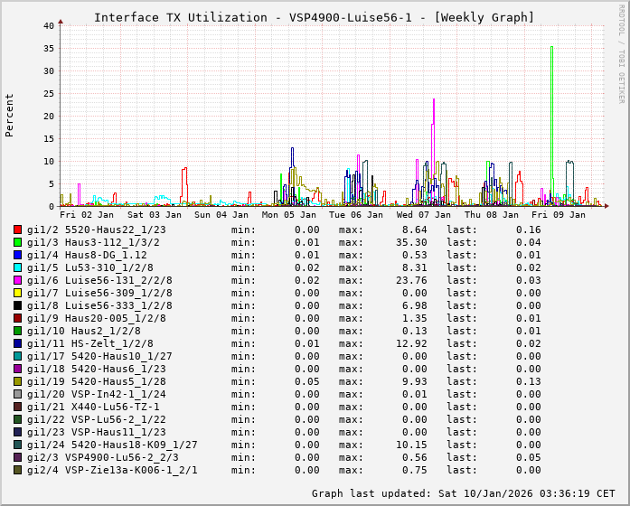Select the yellow gi1/7 Luise56-309 color box
Screen dimensions: 630x506
(x=18, y=293)
